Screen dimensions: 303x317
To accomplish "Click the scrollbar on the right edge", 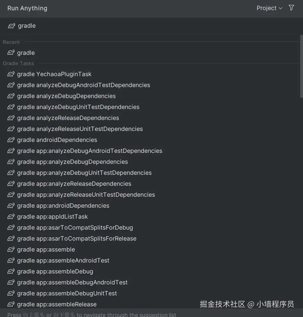I will [301, 64].
